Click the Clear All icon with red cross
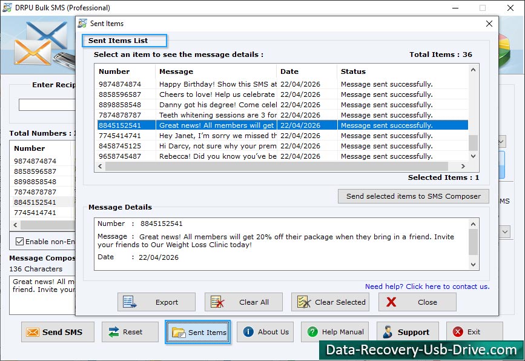525x361 pixels. (217, 302)
